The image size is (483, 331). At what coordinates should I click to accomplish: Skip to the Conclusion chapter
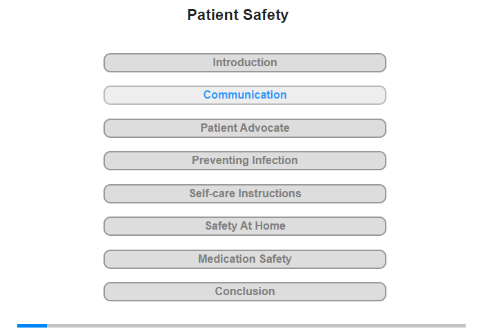(244, 292)
